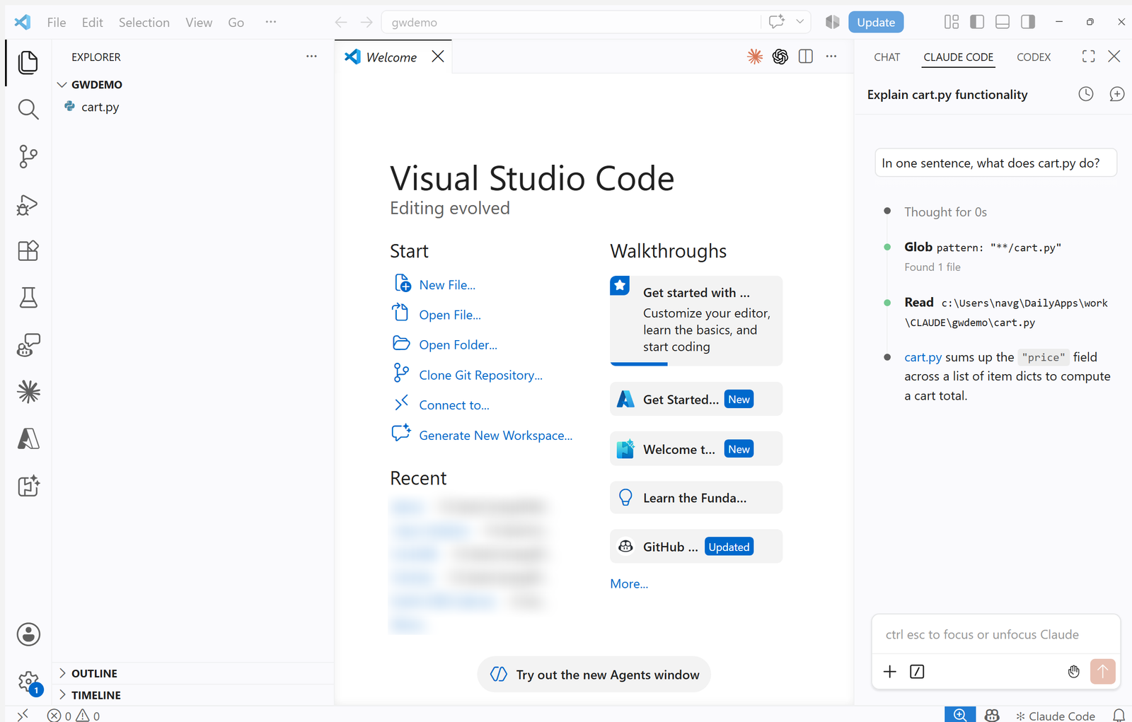Click the hand permission mode icon
Screen dimensions: 1132x722
(x=1074, y=672)
